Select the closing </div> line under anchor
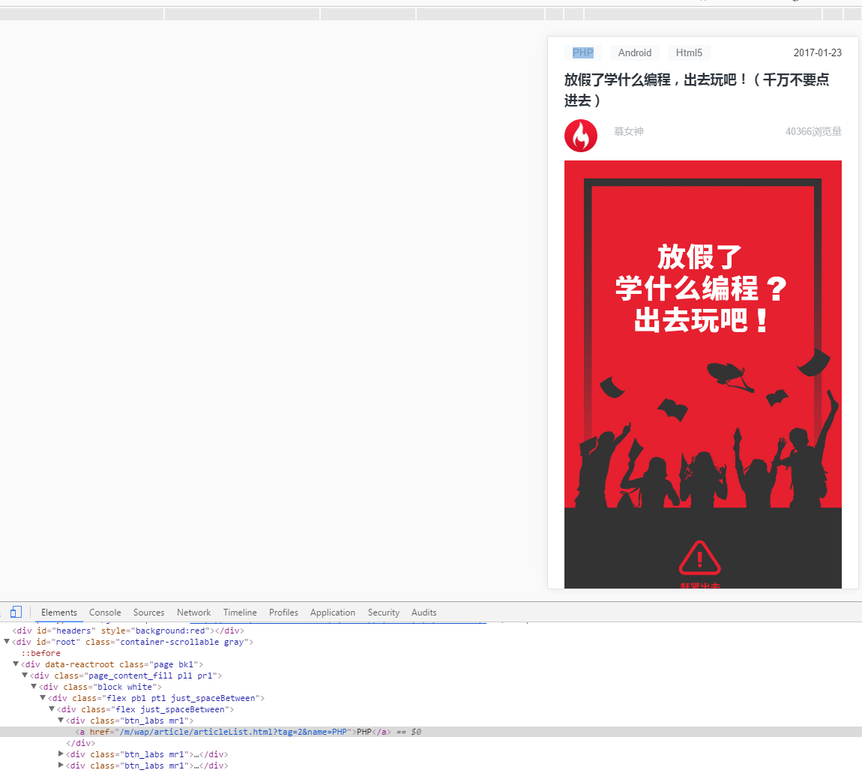 80,743
